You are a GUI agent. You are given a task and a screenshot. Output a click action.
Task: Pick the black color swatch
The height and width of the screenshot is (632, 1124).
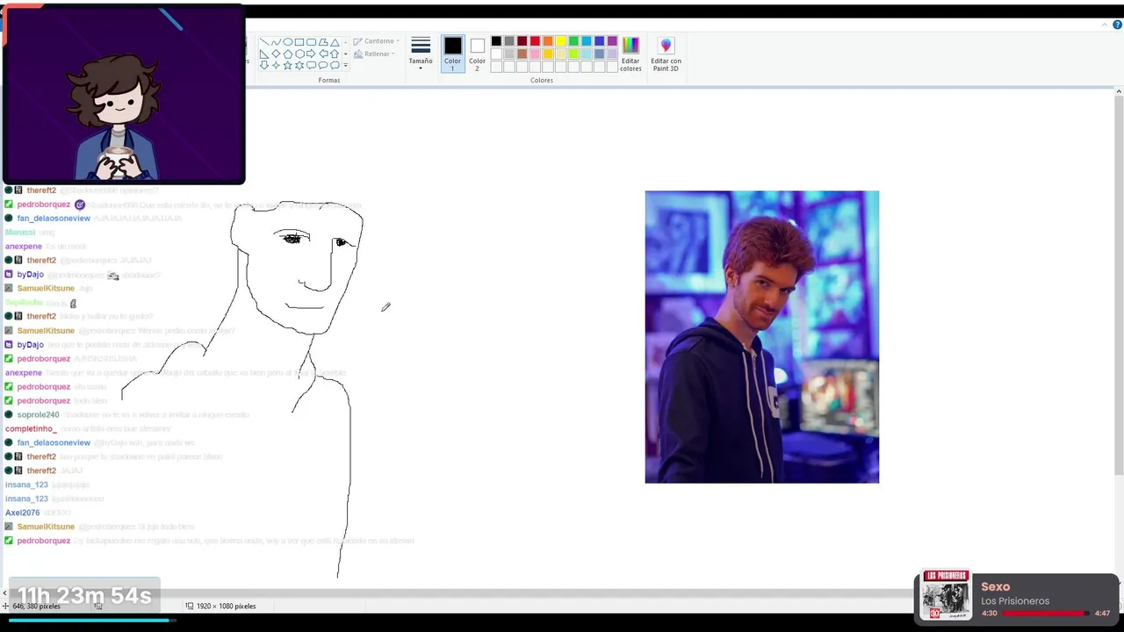click(496, 41)
